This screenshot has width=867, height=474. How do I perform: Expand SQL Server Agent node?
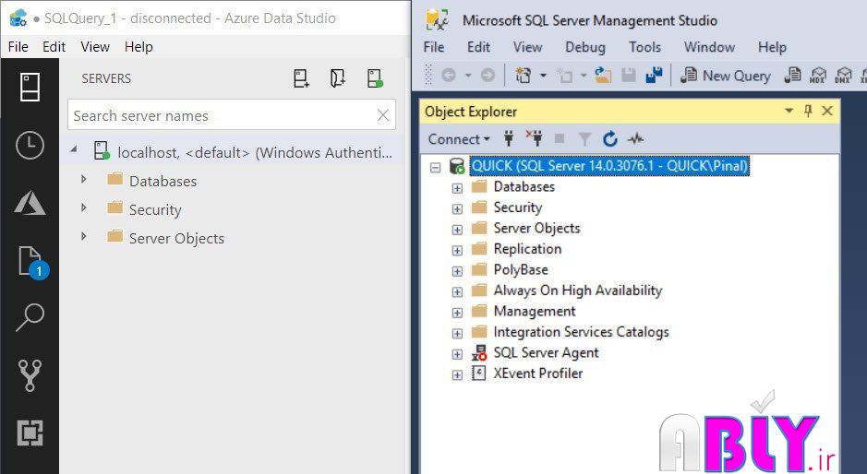457,354
